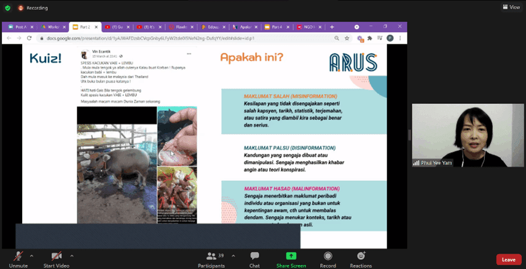Click the meat photo with red arrows
The width and height of the screenshot is (526, 269).
[x=177, y=195]
